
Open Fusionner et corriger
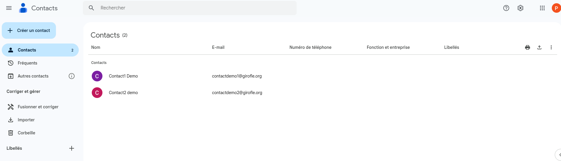click(x=38, y=107)
